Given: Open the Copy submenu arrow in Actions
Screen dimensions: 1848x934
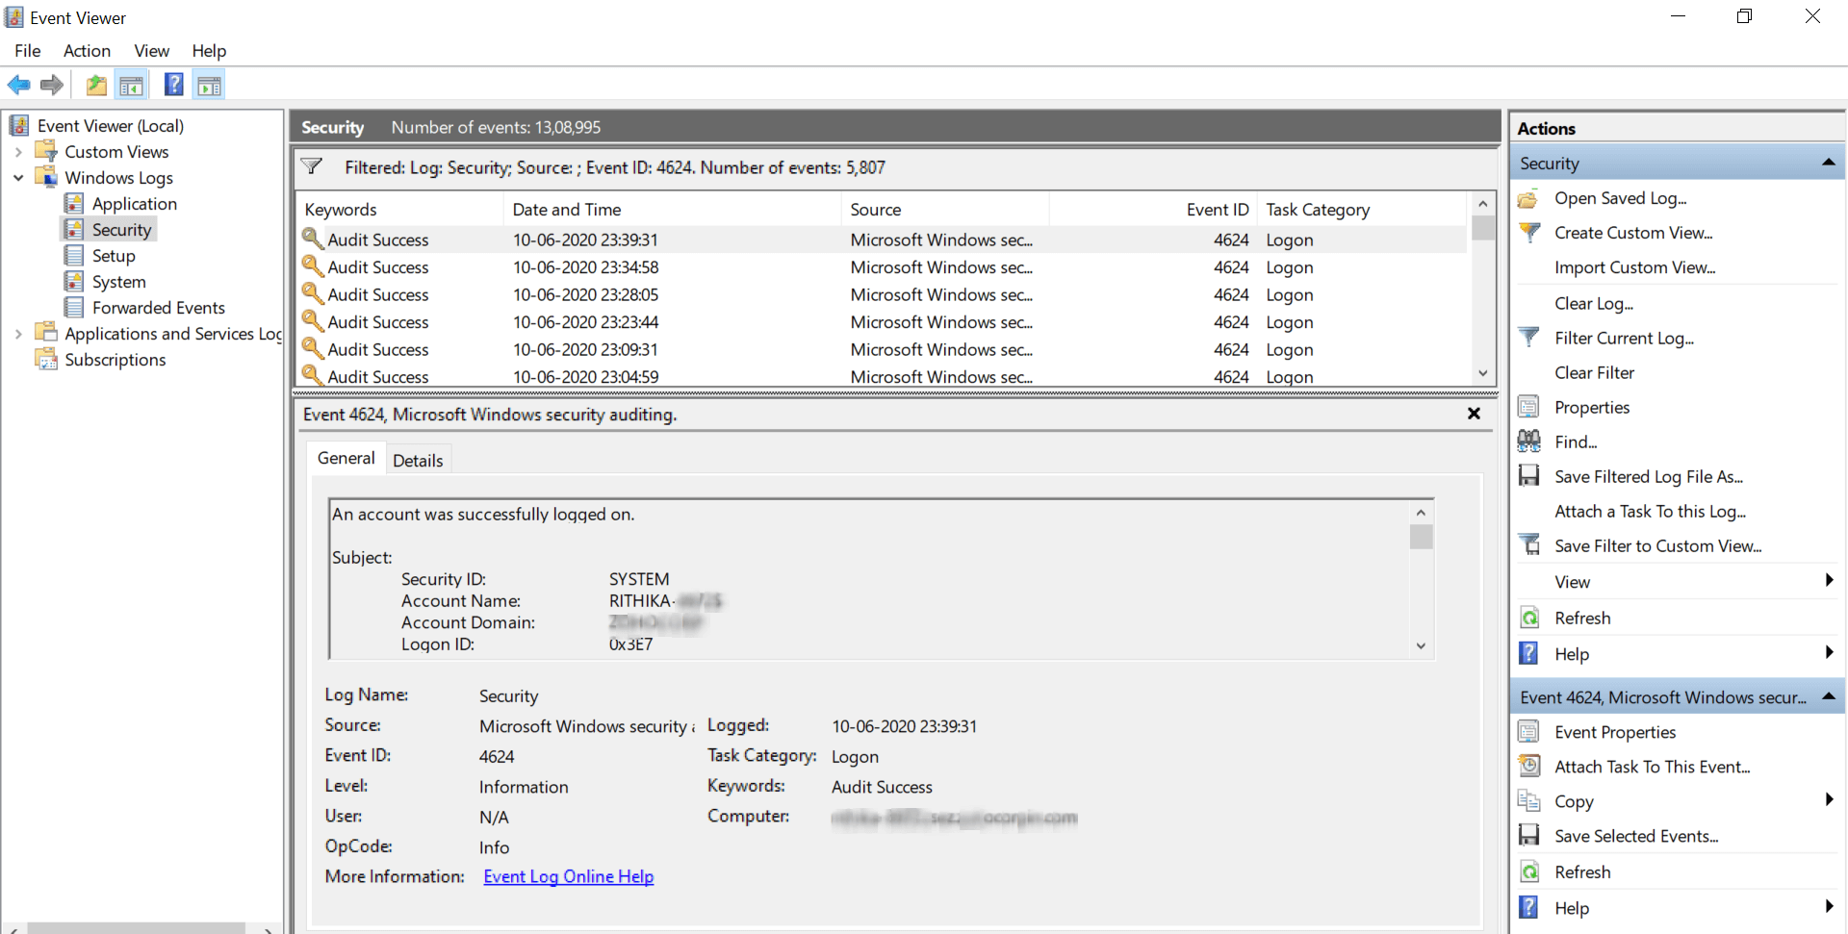Looking at the screenshot, I should [1829, 799].
